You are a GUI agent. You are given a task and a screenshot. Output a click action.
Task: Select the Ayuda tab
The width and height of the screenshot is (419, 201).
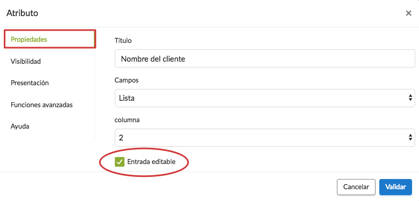click(20, 126)
